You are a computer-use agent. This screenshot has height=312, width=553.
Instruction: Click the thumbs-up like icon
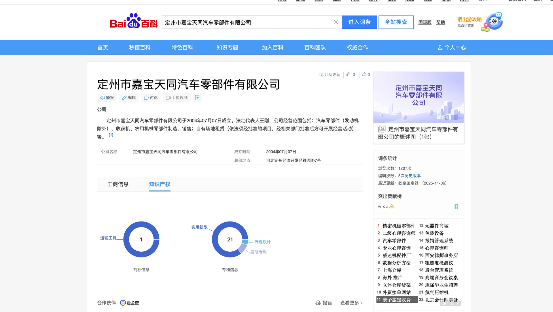349,74
